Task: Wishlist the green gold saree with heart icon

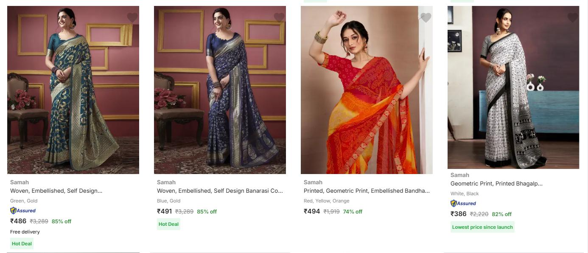Action: coord(132,17)
